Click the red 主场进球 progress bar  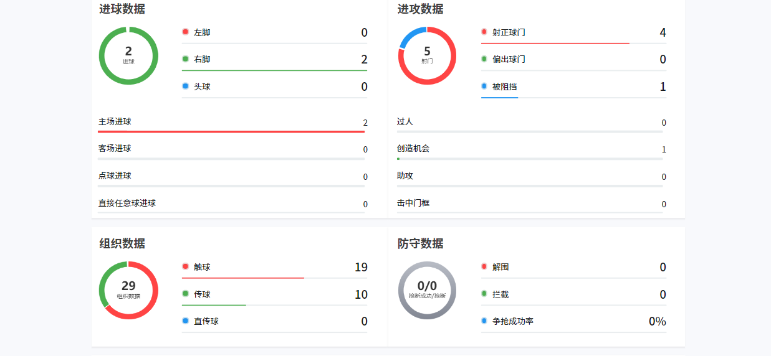click(x=231, y=131)
